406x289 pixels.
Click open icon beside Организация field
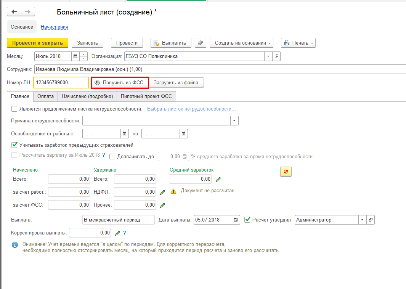[277, 56]
